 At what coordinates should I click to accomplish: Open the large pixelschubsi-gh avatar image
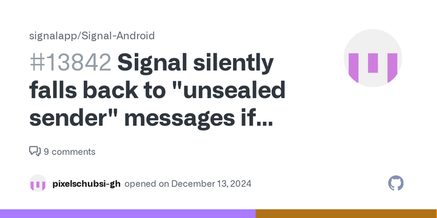[373, 58]
